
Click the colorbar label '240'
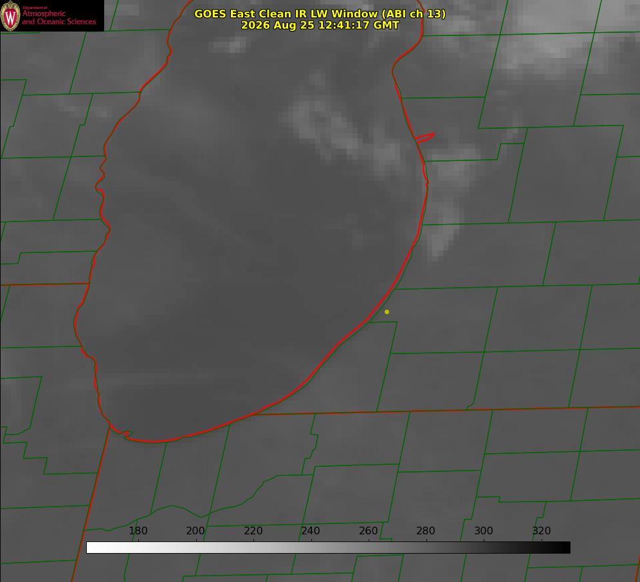click(310, 530)
